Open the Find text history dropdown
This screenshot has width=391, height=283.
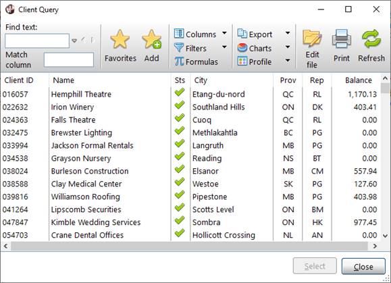pos(74,41)
